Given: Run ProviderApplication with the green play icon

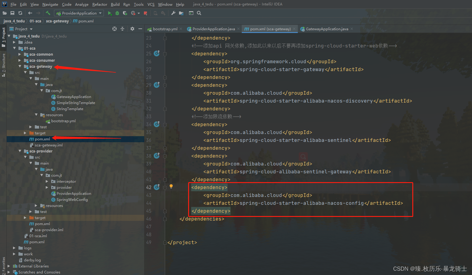Looking at the screenshot, I should 110,13.
